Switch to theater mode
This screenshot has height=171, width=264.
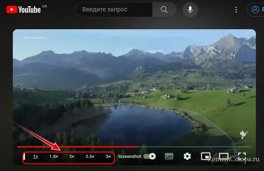(x=223, y=156)
